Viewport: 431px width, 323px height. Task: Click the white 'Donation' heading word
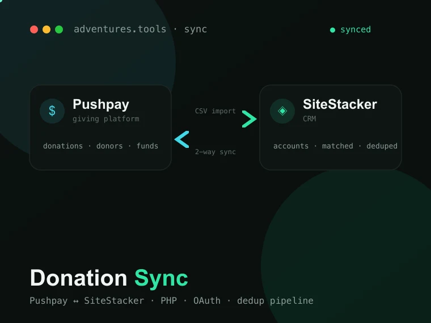click(79, 278)
